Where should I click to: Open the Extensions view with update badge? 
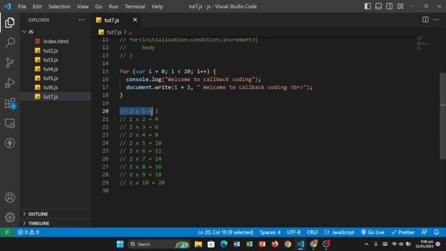(x=10, y=103)
